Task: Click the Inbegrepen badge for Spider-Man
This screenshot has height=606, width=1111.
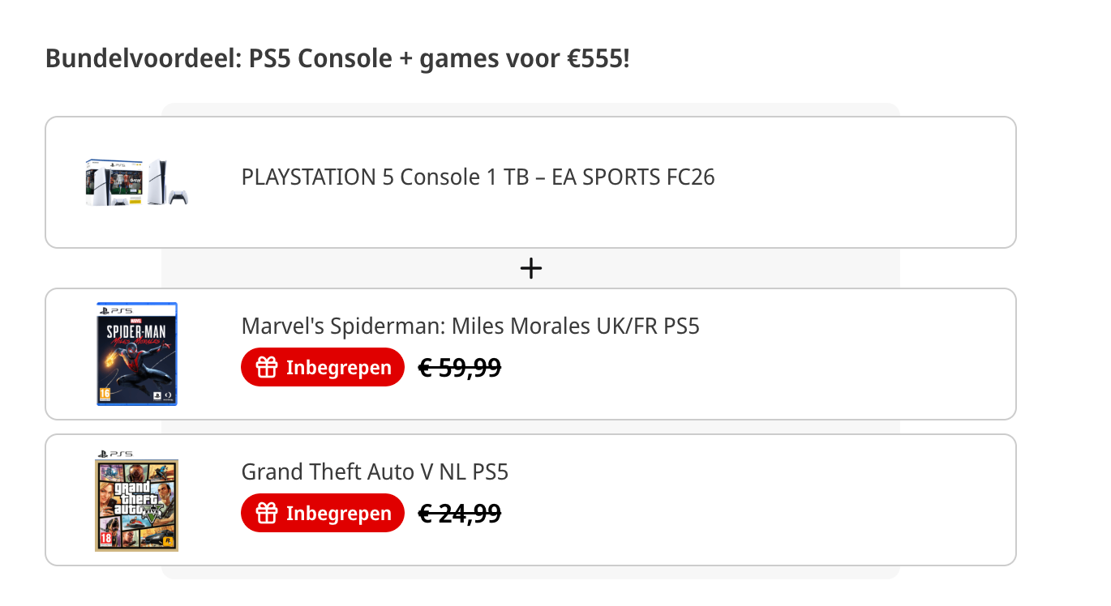Action: point(322,366)
